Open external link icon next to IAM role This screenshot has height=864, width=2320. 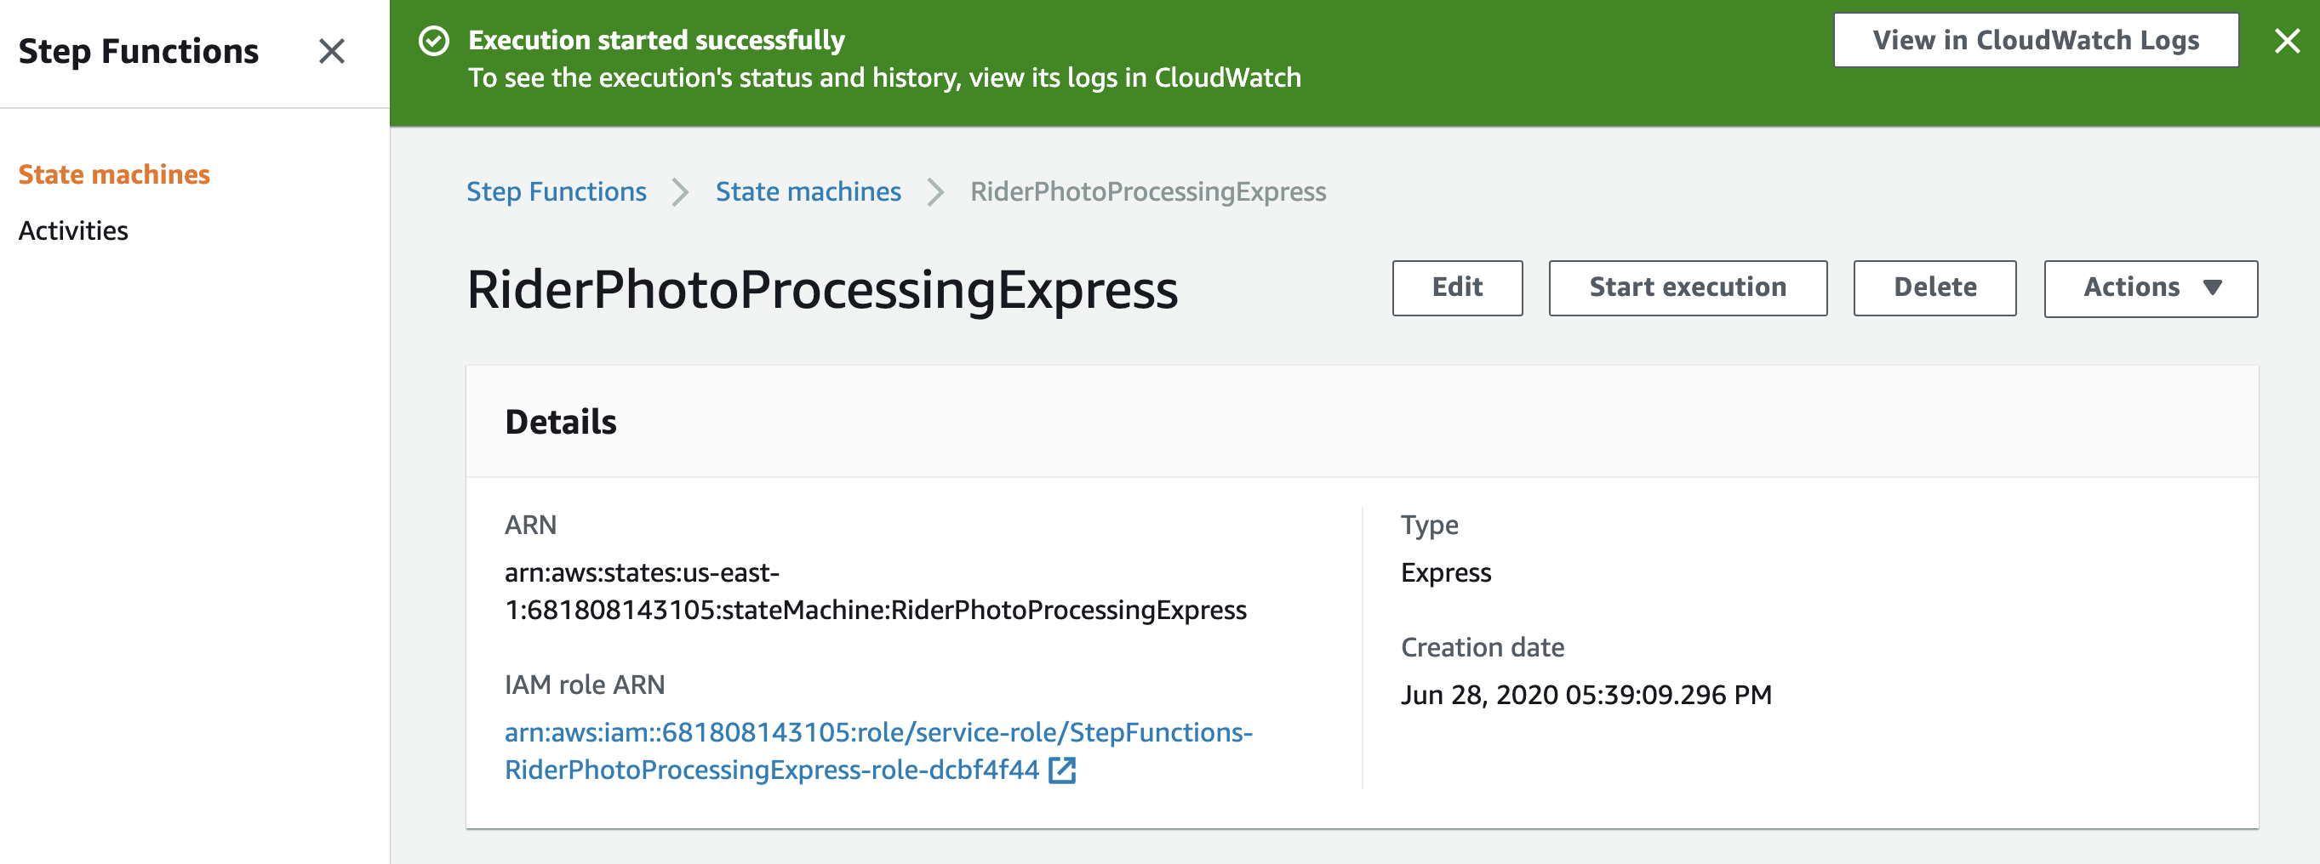click(x=1063, y=770)
